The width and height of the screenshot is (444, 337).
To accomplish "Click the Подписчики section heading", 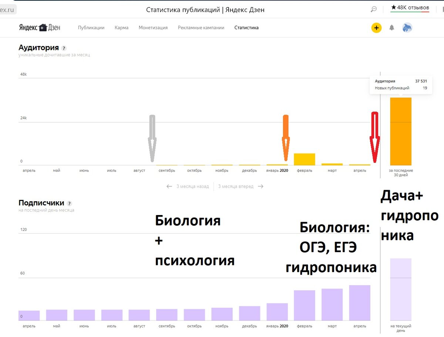I will pyautogui.click(x=41, y=203).
